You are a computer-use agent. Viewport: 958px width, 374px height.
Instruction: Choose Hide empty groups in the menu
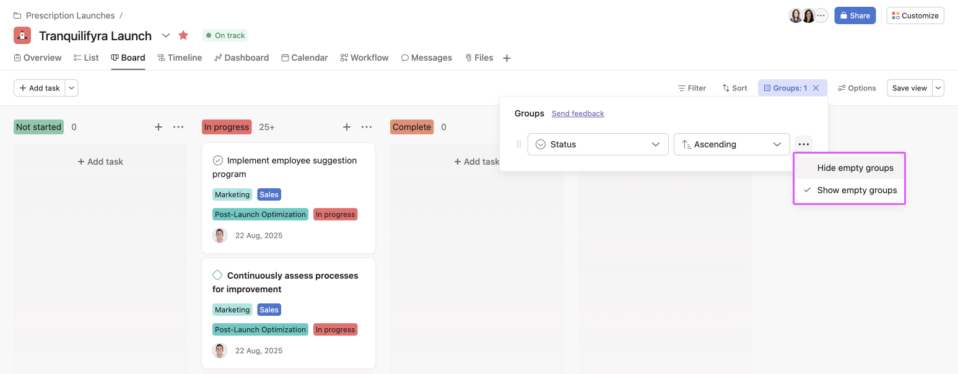click(855, 168)
